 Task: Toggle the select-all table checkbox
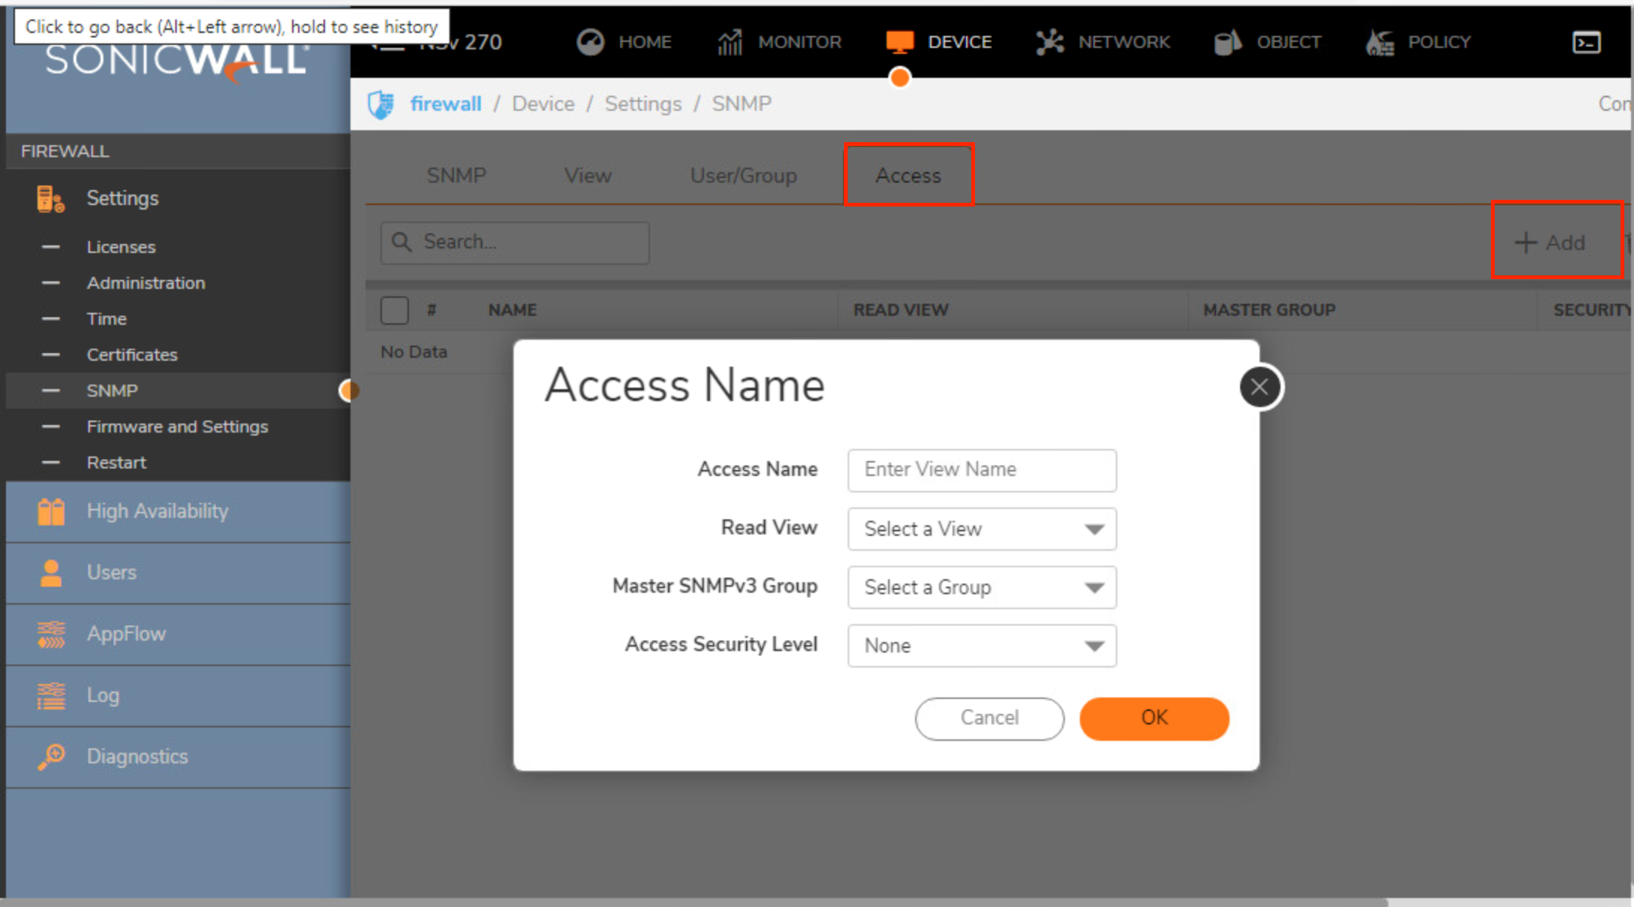point(394,310)
